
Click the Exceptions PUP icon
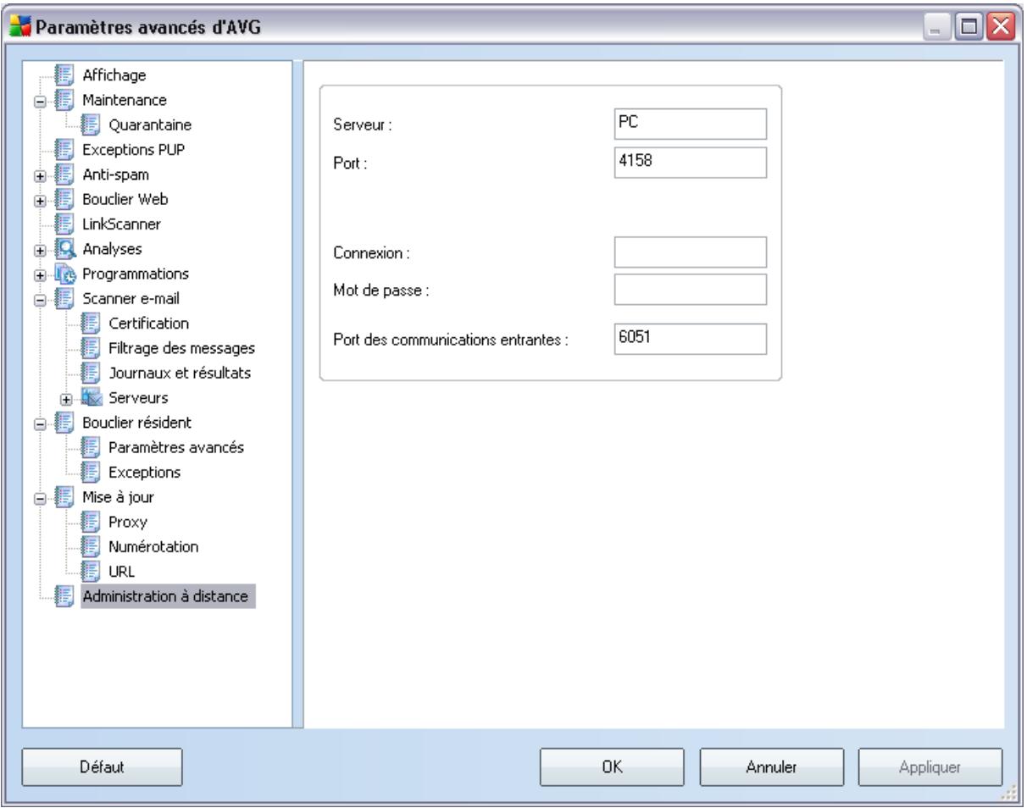(x=63, y=149)
